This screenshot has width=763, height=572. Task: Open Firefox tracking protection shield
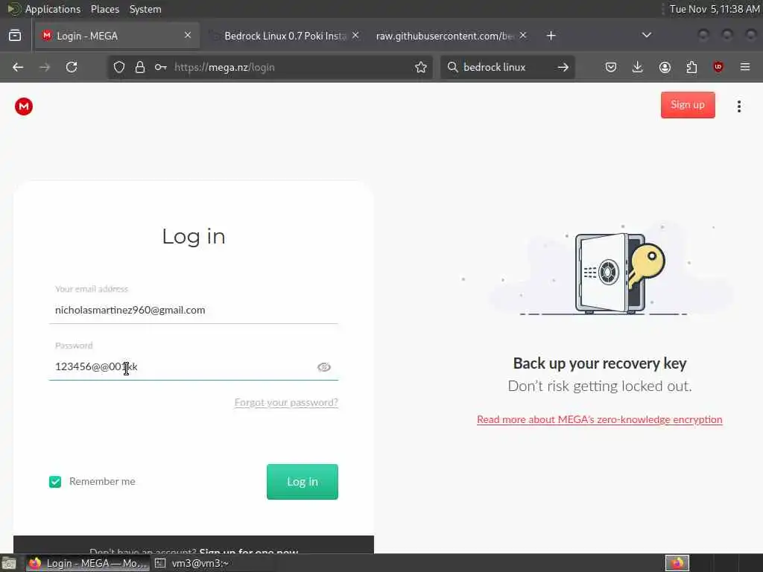tap(119, 67)
